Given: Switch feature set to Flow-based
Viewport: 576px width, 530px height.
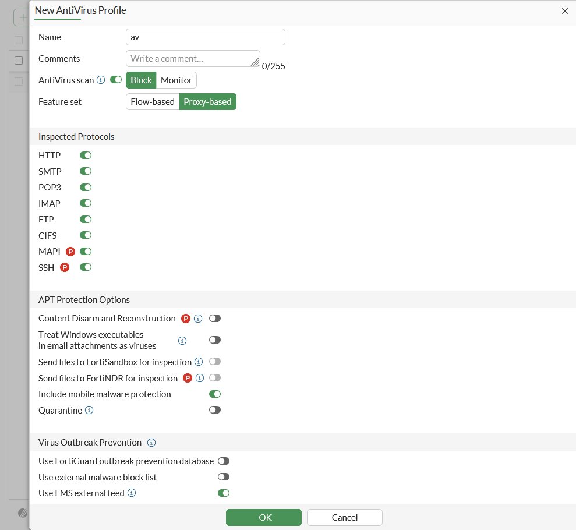Looking at the screenshot, I should (x=153, y=102).
